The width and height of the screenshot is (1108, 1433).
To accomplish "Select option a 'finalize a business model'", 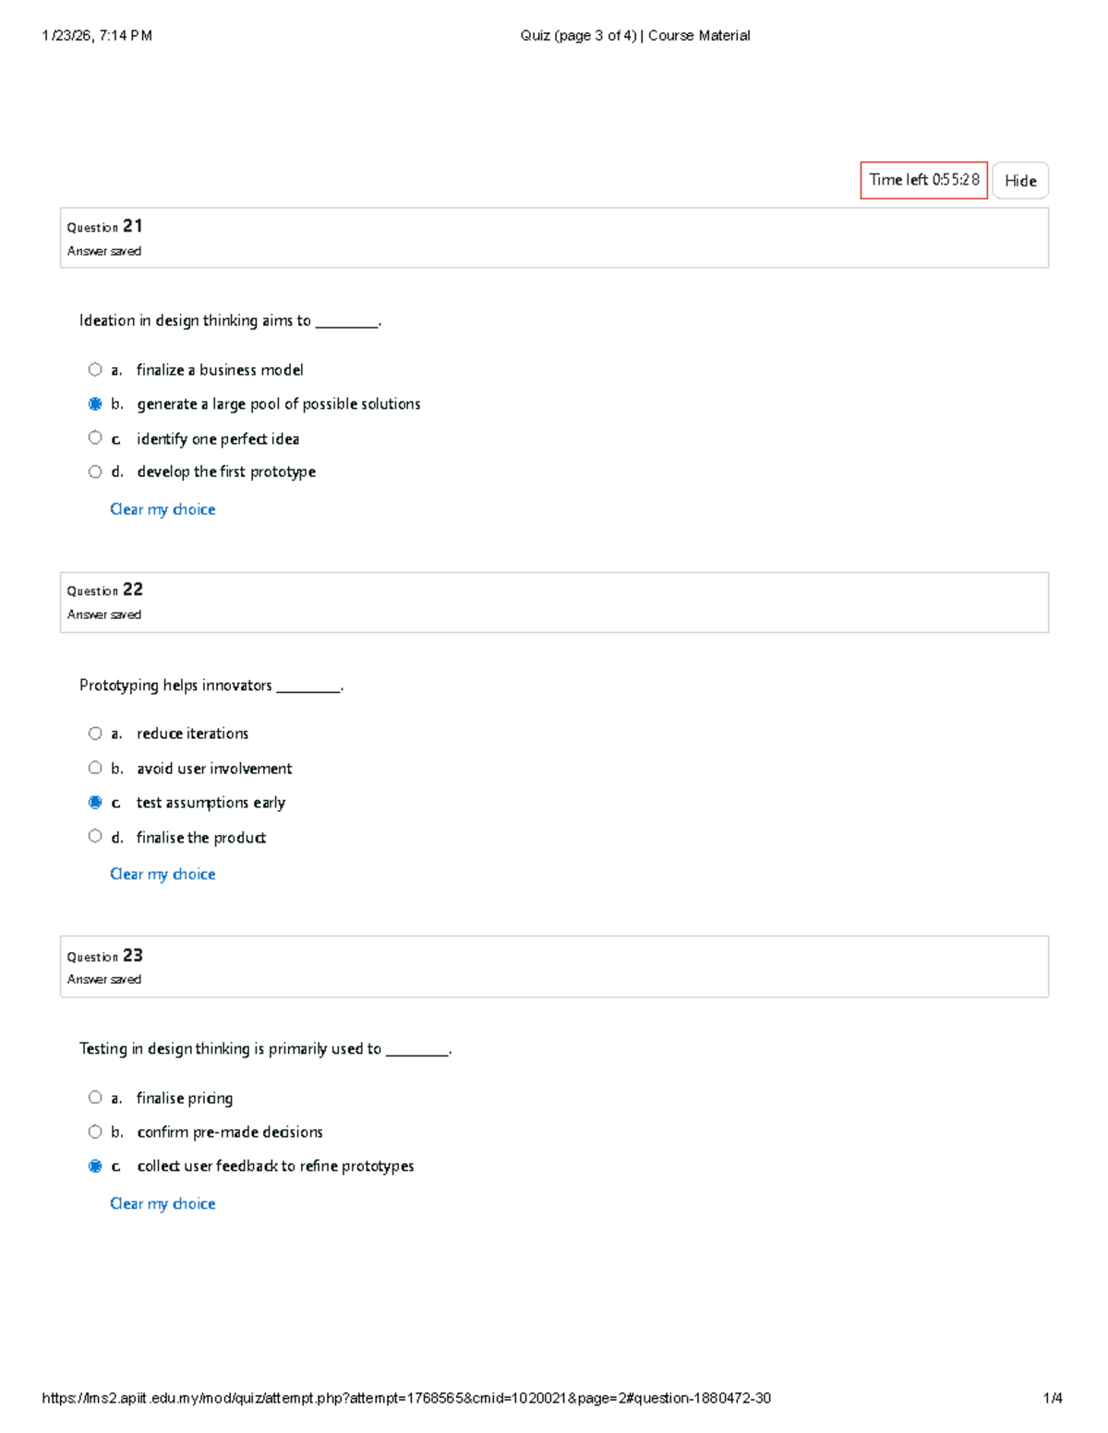I will pos(95,370).
